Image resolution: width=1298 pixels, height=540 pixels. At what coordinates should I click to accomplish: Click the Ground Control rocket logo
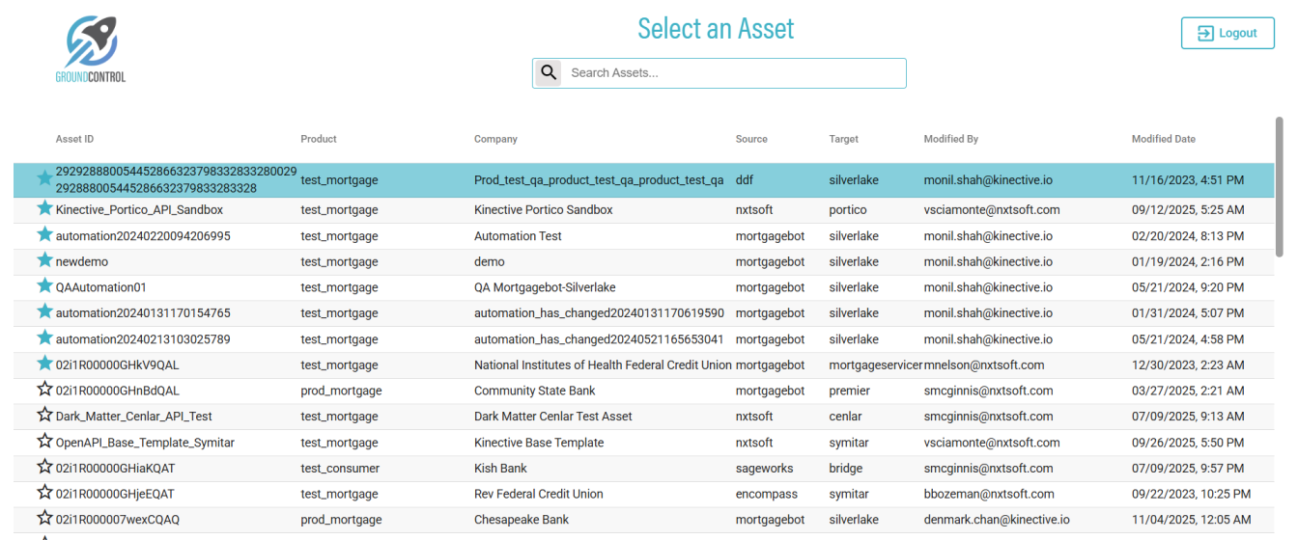[x=91, y=48]
